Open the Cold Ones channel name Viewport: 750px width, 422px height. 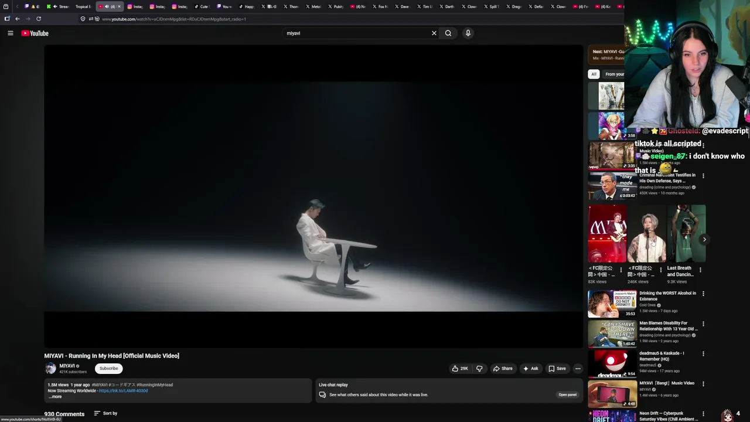tap(647, 305)
